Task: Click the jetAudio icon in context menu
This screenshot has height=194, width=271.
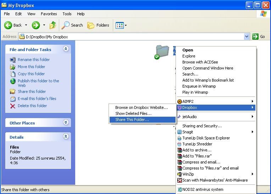Action: 179,117
